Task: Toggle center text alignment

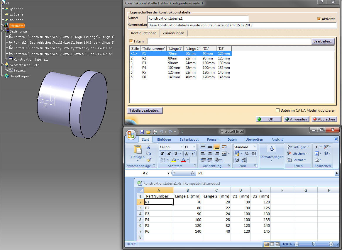Action: (x=210, y=154)
